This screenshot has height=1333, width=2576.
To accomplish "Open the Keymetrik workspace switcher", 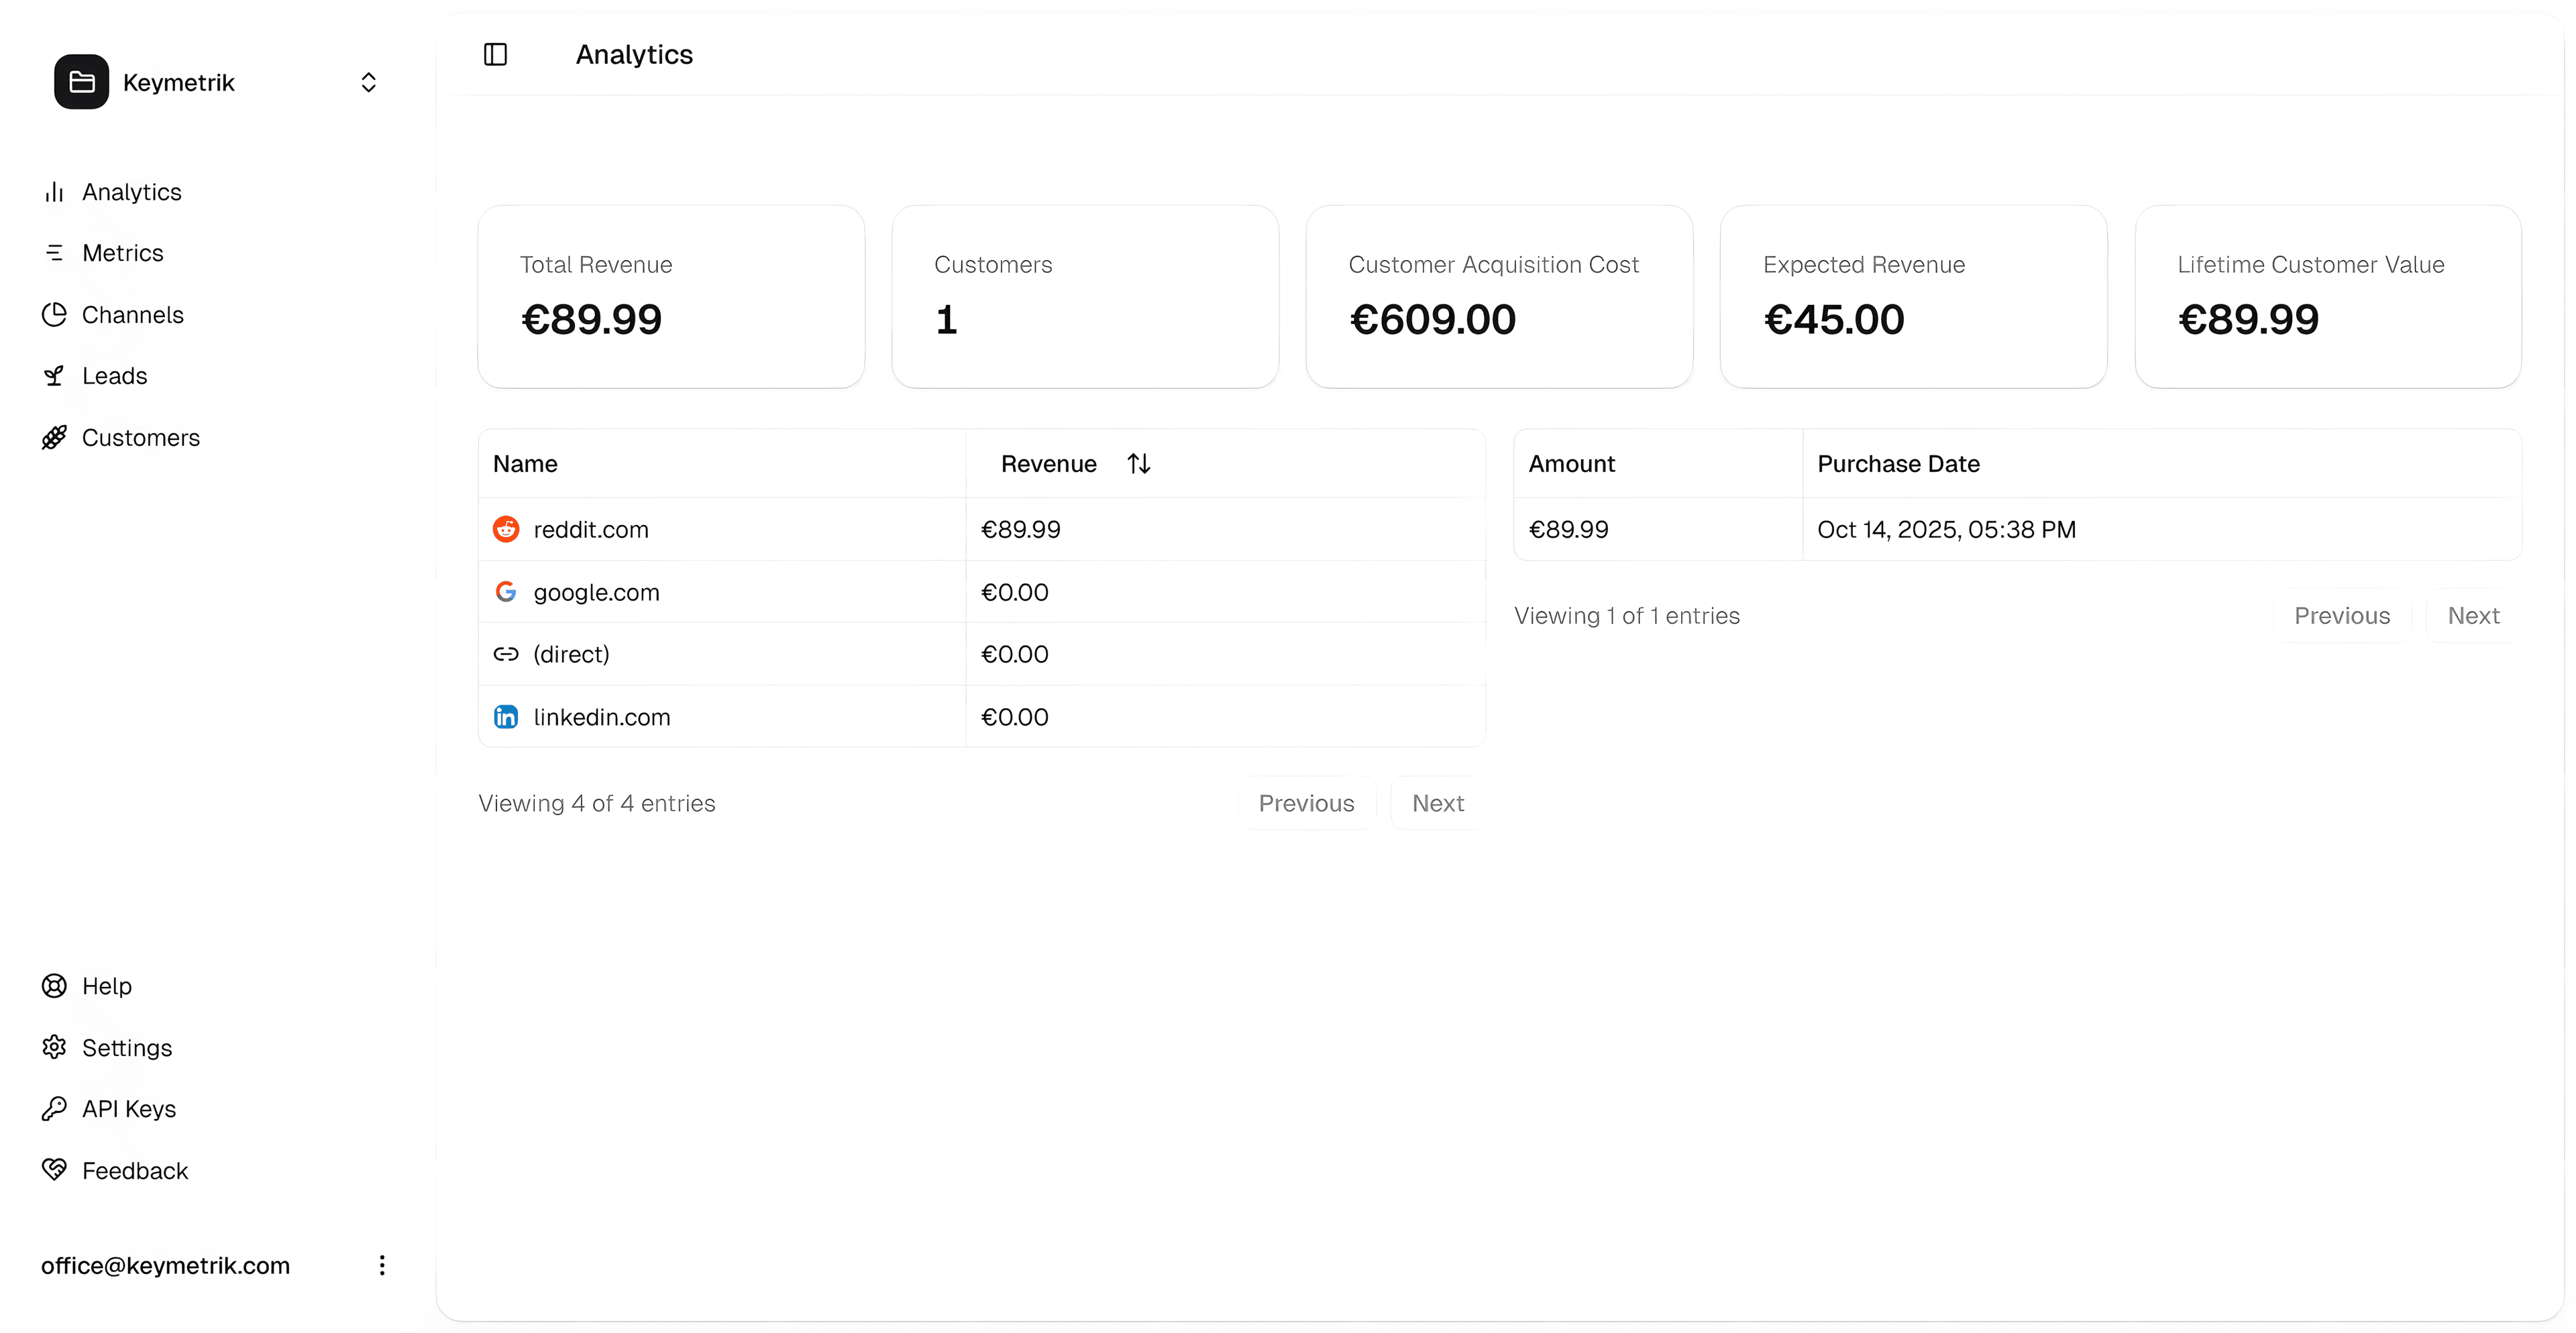I will click(x=368, y=82).
